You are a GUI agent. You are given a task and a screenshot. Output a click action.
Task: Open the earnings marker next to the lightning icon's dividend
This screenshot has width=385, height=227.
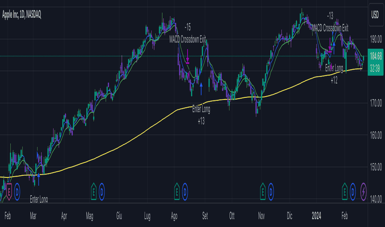coord(345,192)
